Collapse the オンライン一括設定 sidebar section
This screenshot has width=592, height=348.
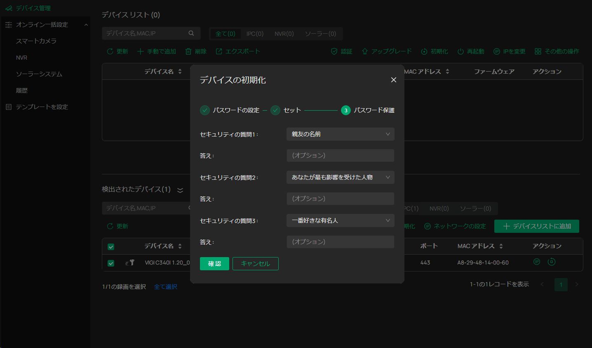[x=86, y=25]
